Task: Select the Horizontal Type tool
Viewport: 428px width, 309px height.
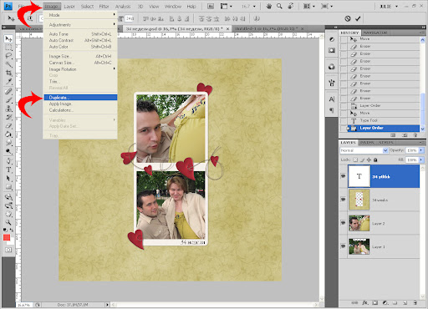Action: pos(8,170)
